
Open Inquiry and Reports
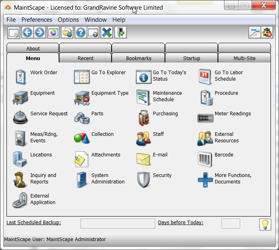[20, 180]
